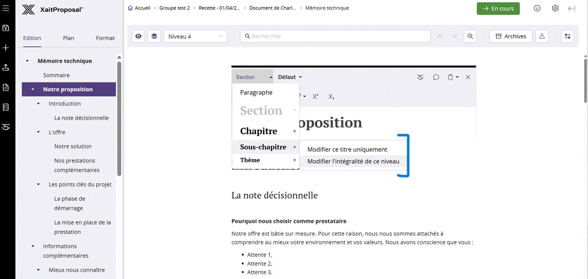The height and width of the screenshot is (279, 588).
Task: Switch to the Format tab
Action: pyautogui.click(x=106, y=38)
